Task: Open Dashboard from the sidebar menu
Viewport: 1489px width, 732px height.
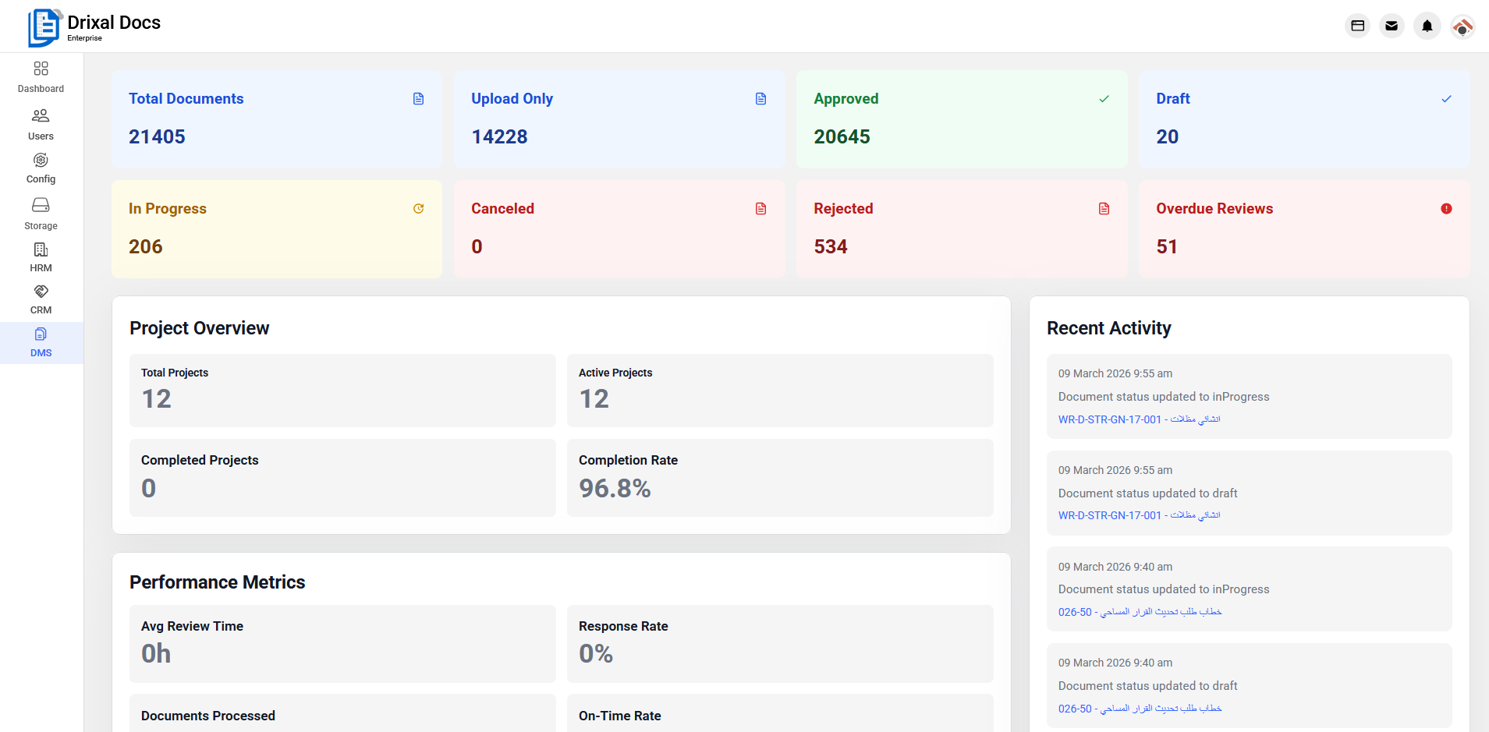Action: coord(41,76)
